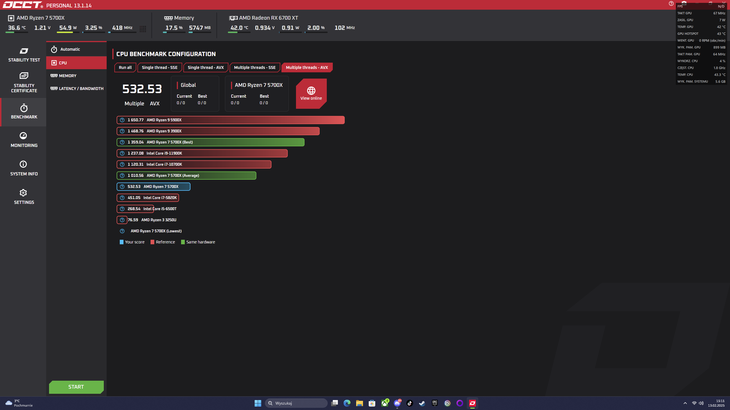Select the Automatic benchmark mode
The width and height of the screenshot is (730, 410).
[70, 49]
